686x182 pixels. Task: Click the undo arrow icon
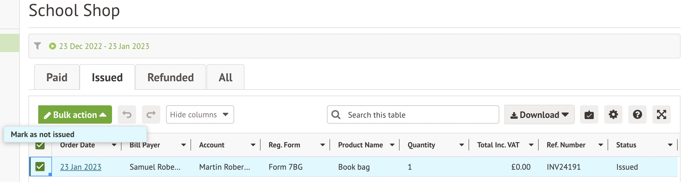(x=127, y=114)
